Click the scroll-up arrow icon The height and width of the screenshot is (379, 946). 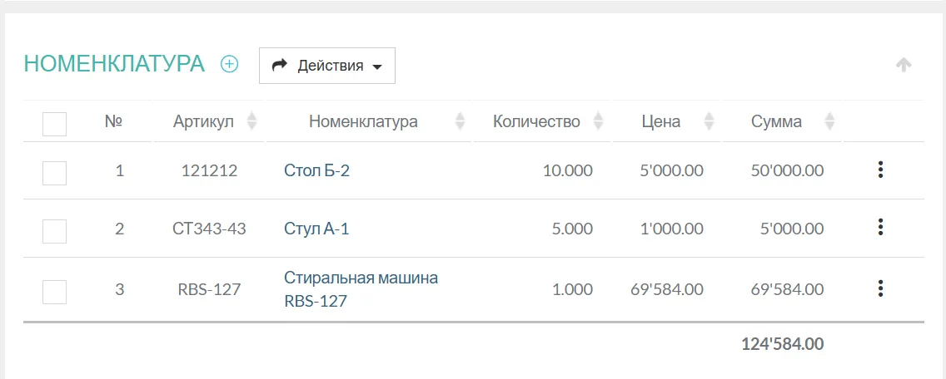[x=904, y=65]
